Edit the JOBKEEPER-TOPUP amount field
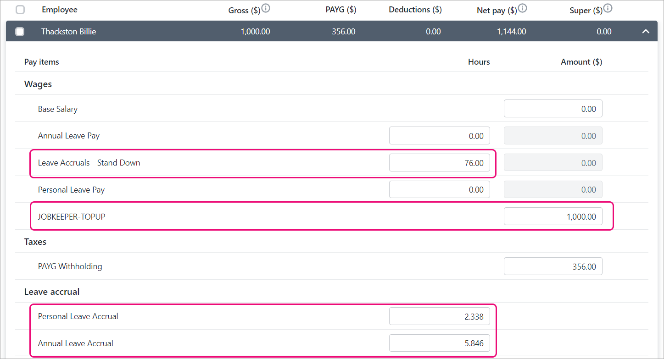 [553, 216]
